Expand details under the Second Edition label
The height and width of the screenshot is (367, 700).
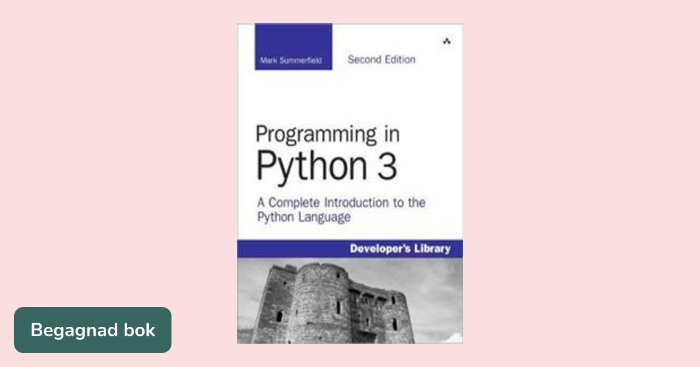(380, 59)
